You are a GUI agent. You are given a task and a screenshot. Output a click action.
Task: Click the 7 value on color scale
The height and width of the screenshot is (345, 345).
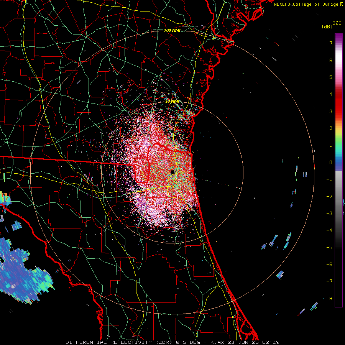click(331, 43)
